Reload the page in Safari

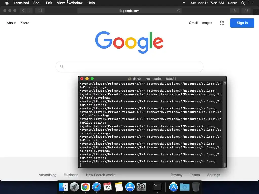[x=179, y=11]
